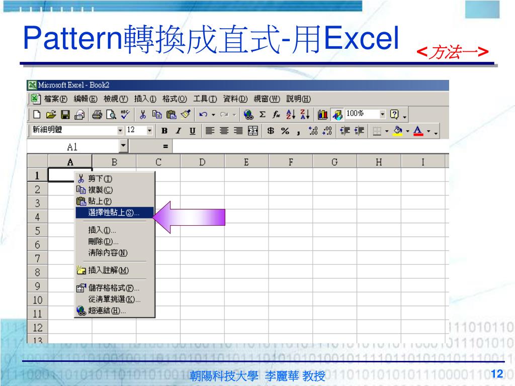Click inside the Name Box showing A1

[73, 146]
